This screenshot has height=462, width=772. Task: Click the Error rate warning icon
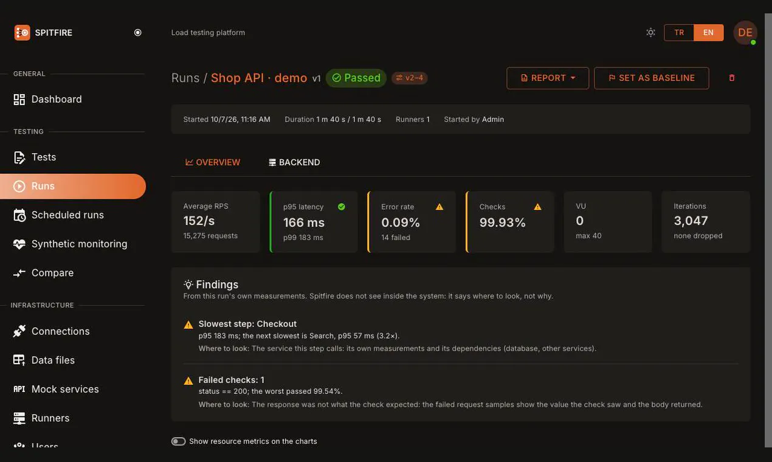439,207
